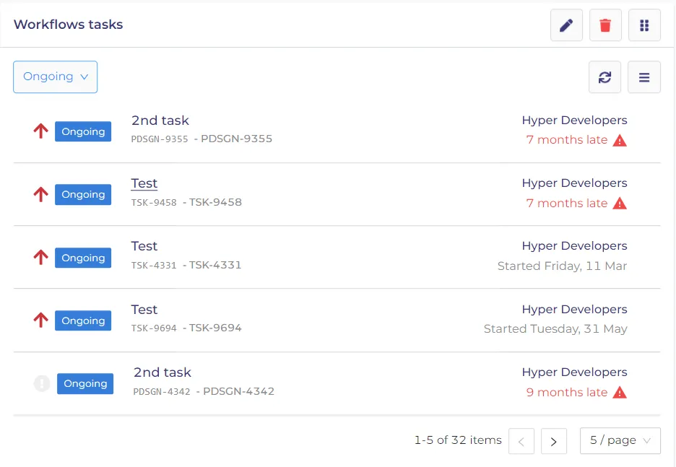This screenshot has width=676, height=467.
Task: Click "Started Friday, 11 Mar" text
Action: 562,266
